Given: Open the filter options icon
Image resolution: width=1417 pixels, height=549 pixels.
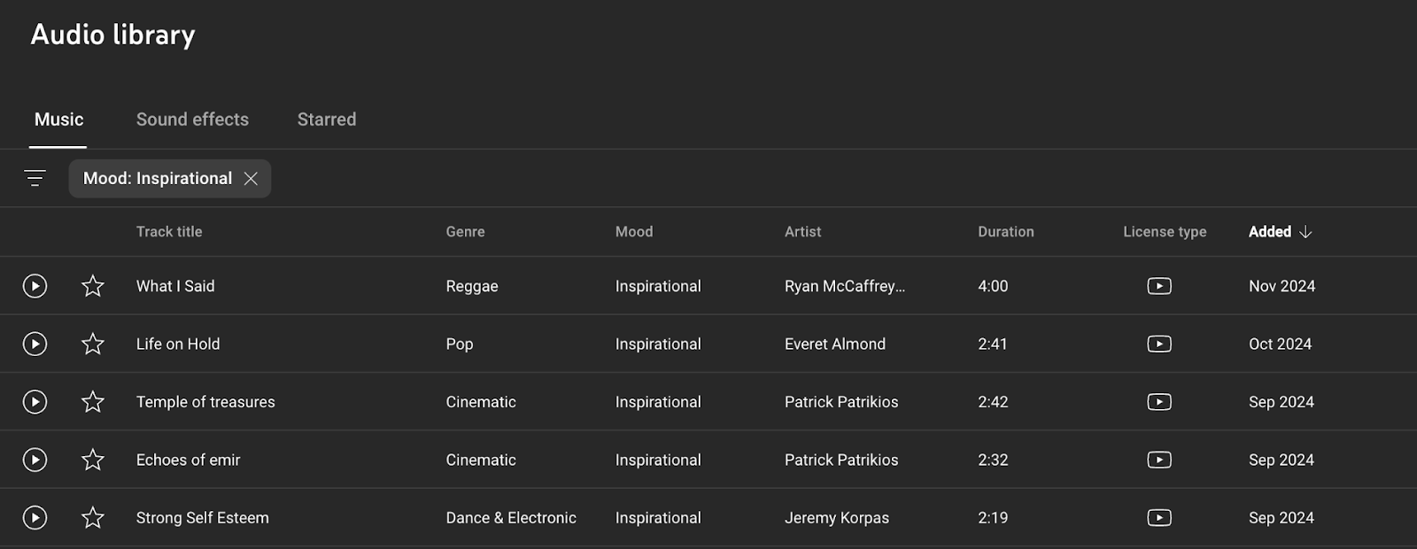Looking at the screenshot, I should [x=35, y=177].
